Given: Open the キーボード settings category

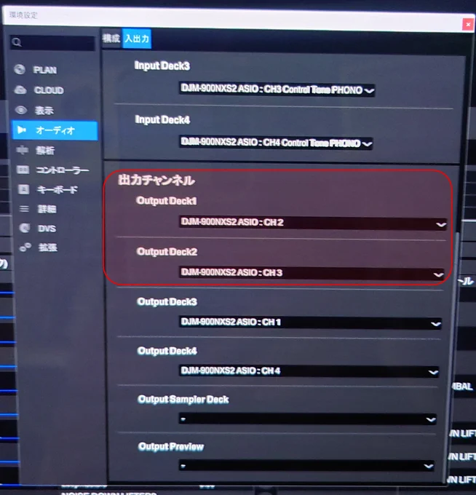Looking at the screenshot, I should click(x=57, y=189).
